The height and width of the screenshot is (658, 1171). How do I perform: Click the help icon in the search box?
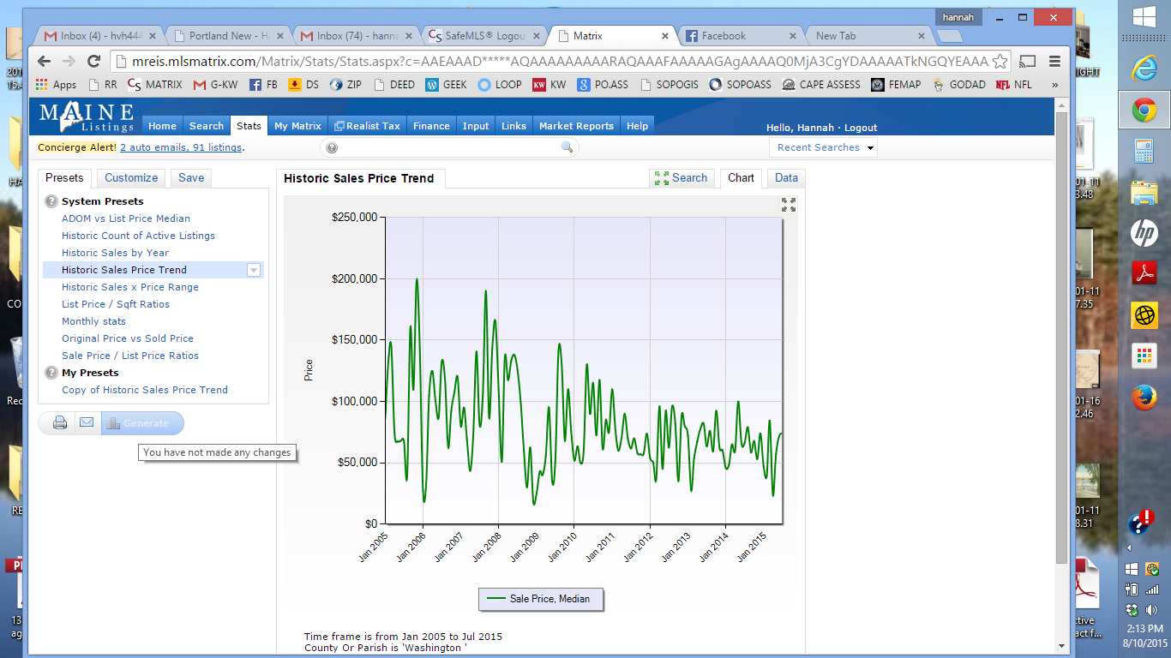tap(332, 147)
